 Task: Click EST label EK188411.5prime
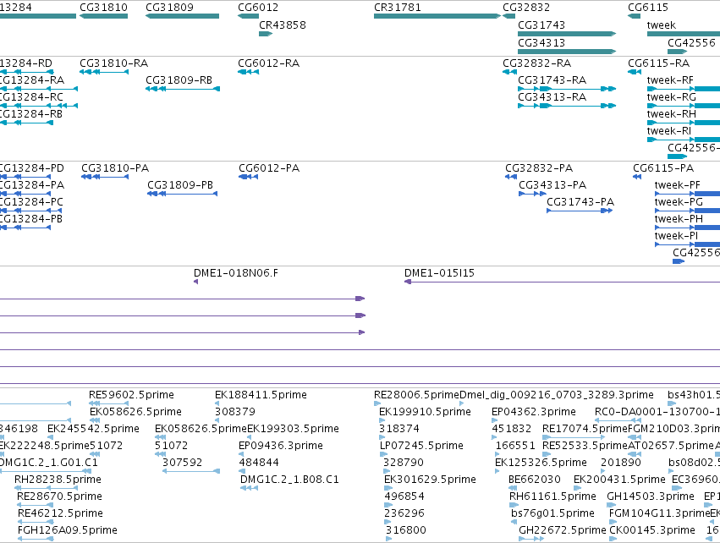click(x=261, y=395)
